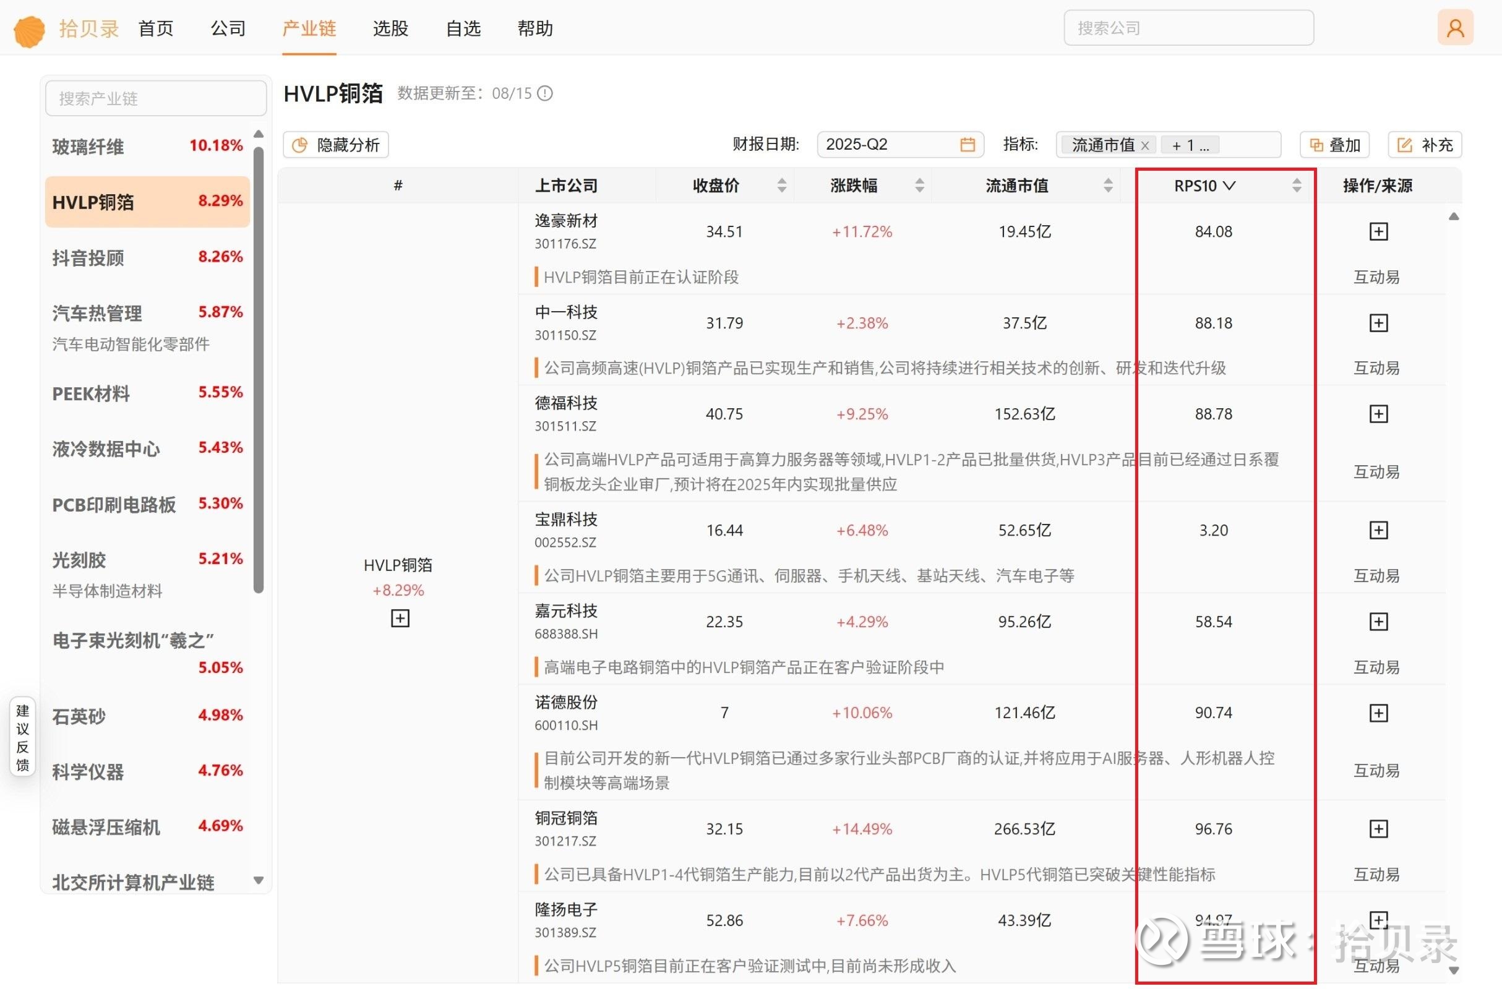
Task: Click the 叠加 button
Action: [x=1334, y=145]
